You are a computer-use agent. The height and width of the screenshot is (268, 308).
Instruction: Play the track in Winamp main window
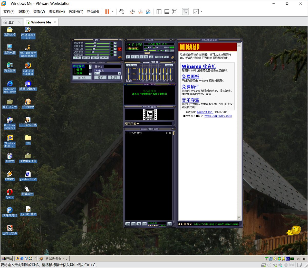pyautogui.click(x=133, y=57)
